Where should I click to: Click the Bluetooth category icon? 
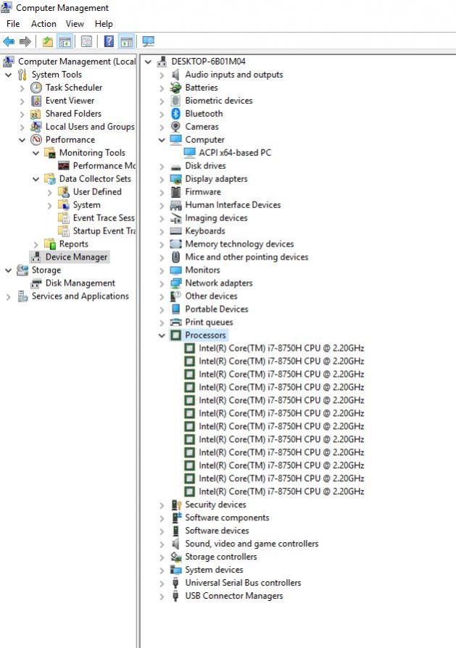[x=175, y=114]
